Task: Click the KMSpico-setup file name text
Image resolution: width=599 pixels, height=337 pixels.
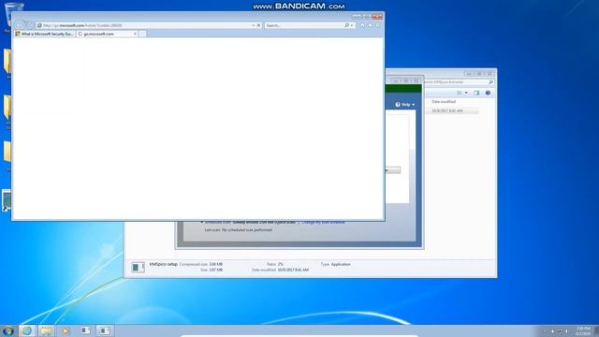Action: coord(164,264)
